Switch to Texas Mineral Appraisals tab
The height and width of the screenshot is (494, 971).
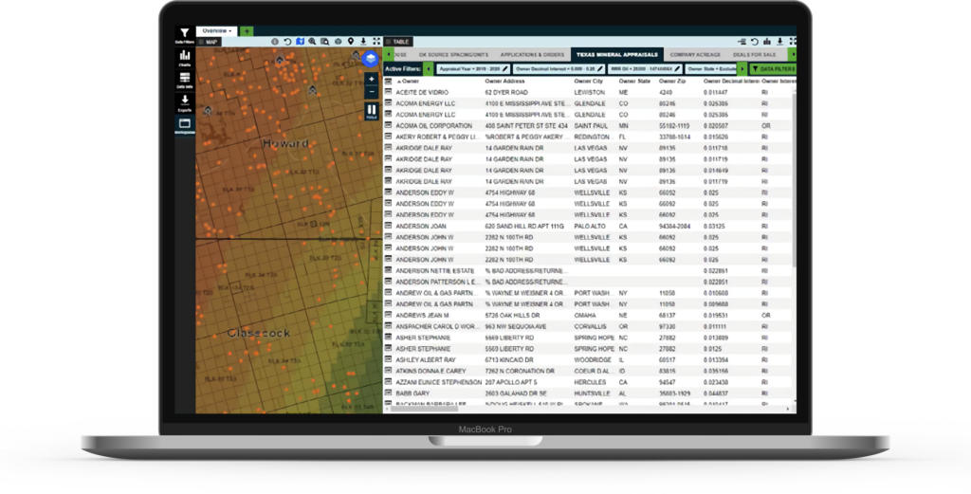coord(616,56)
